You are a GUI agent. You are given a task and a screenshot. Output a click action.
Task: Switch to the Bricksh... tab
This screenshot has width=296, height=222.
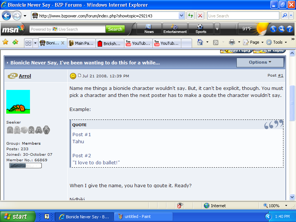tap(110, 43)
